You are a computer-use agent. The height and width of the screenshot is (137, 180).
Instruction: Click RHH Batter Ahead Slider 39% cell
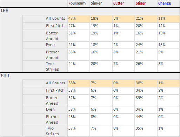pyautogui.click(x=146, y=100)
